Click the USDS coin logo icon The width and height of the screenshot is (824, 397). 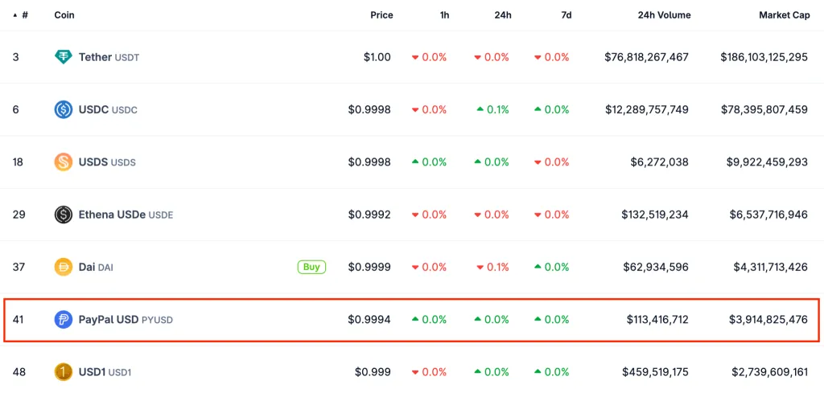tap(64, 162)
